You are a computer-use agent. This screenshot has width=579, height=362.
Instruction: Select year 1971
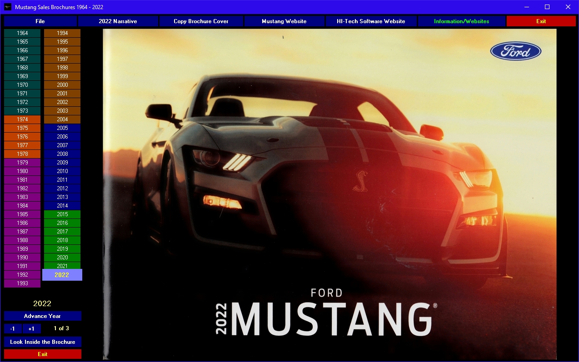(x=22, y=94)
